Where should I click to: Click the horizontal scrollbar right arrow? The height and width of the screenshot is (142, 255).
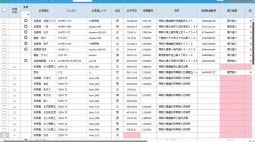tap(250, 141)
